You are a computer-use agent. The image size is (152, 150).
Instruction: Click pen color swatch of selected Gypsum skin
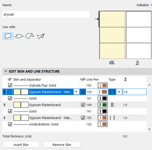(x=103, y=92)
